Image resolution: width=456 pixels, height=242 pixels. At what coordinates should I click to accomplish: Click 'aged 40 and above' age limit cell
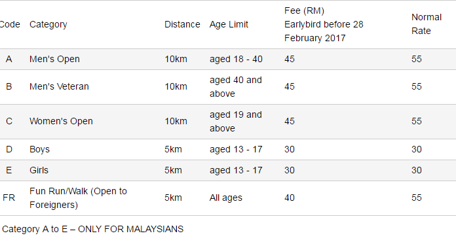(x=236, y=87)
